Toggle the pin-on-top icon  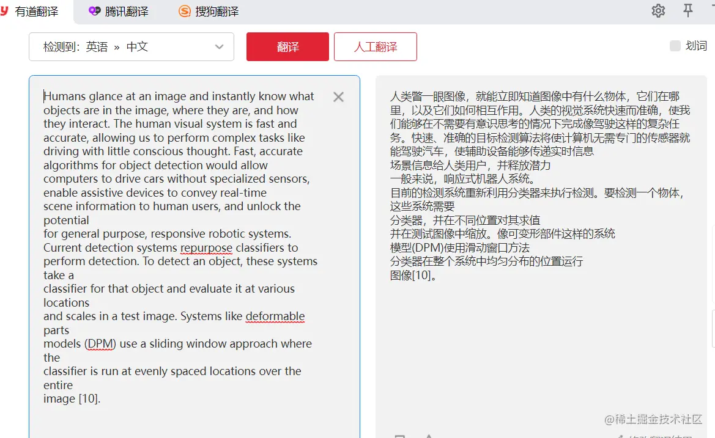(x=687, y=10)
